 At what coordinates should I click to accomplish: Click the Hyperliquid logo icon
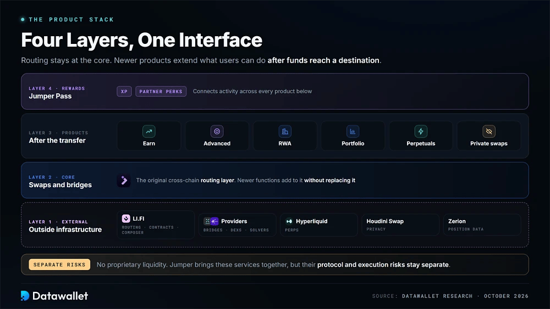pos(289,221)
